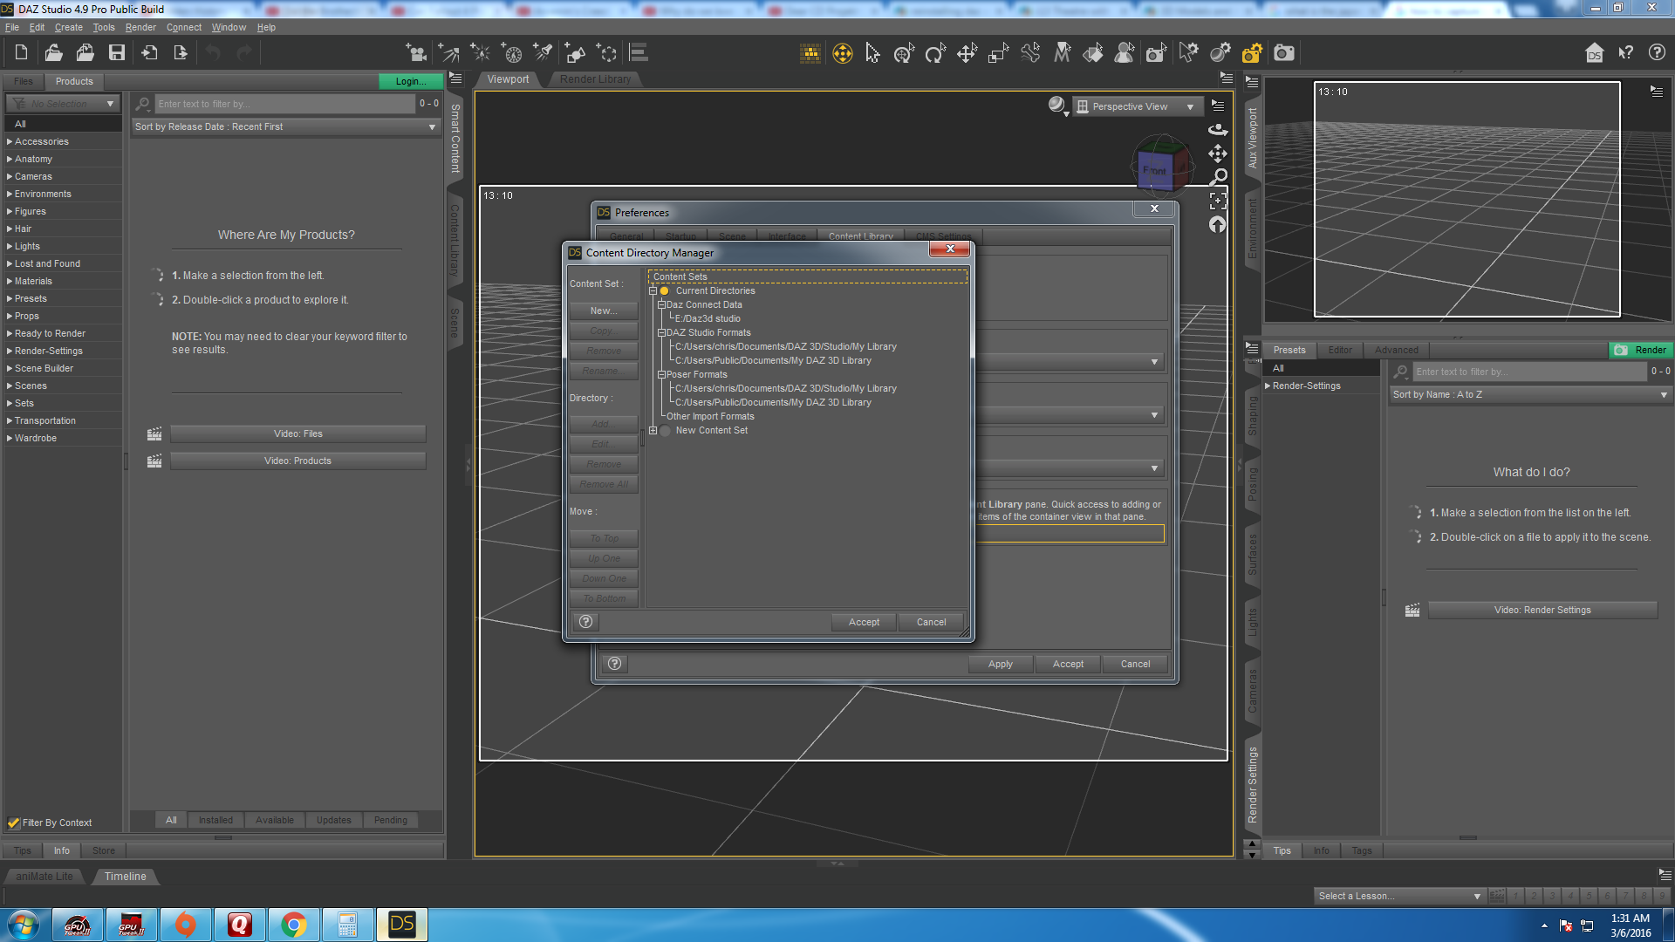Click the viewport frame zoom magnifier icon
Image resolution: width=1675 pixels, height=942 pixels.
pyautogui.click(x=1218, y=177)
